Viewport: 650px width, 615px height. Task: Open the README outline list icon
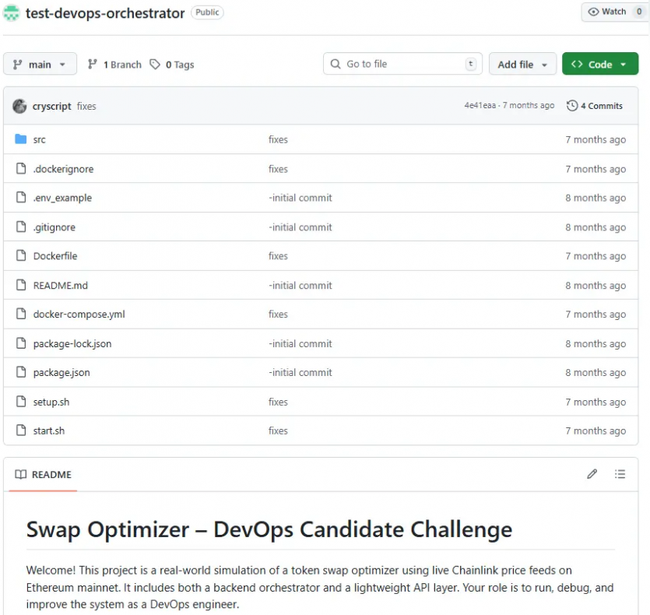(x=620, y=474)
